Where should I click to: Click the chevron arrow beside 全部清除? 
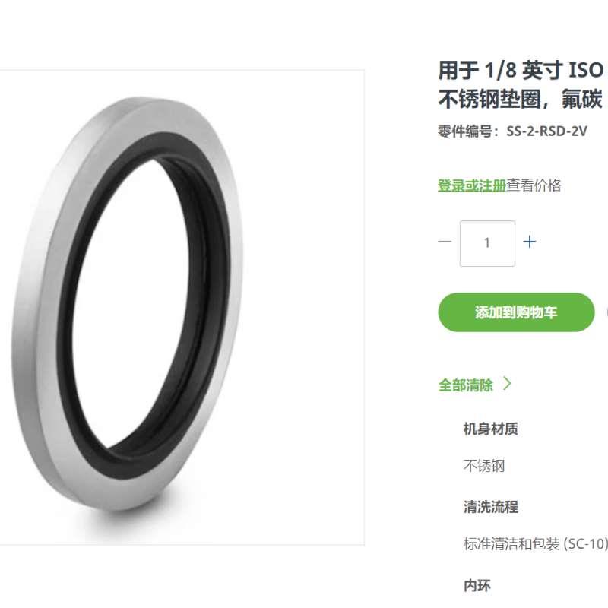(x=507, y=384)
